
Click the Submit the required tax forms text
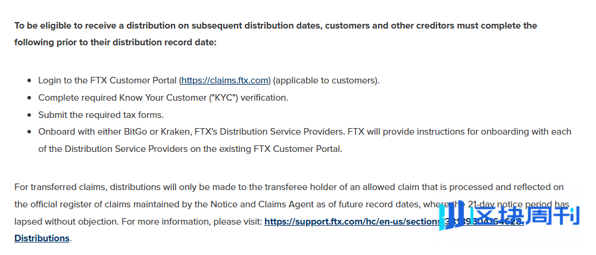point(101,115)
